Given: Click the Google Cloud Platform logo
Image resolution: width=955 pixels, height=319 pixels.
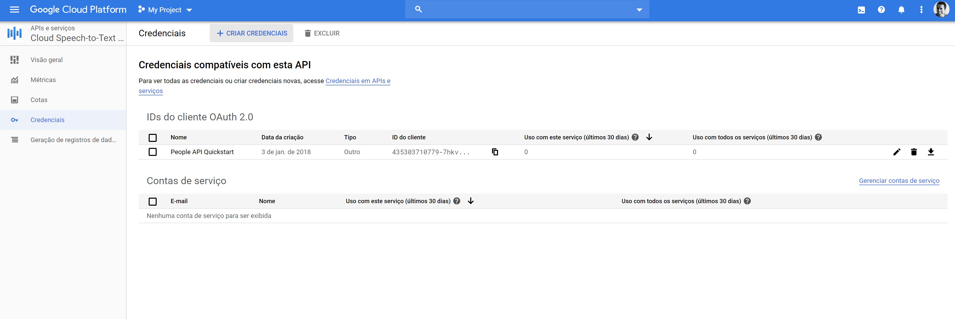Looking at the screenshot, I should [x=78, y=10].
